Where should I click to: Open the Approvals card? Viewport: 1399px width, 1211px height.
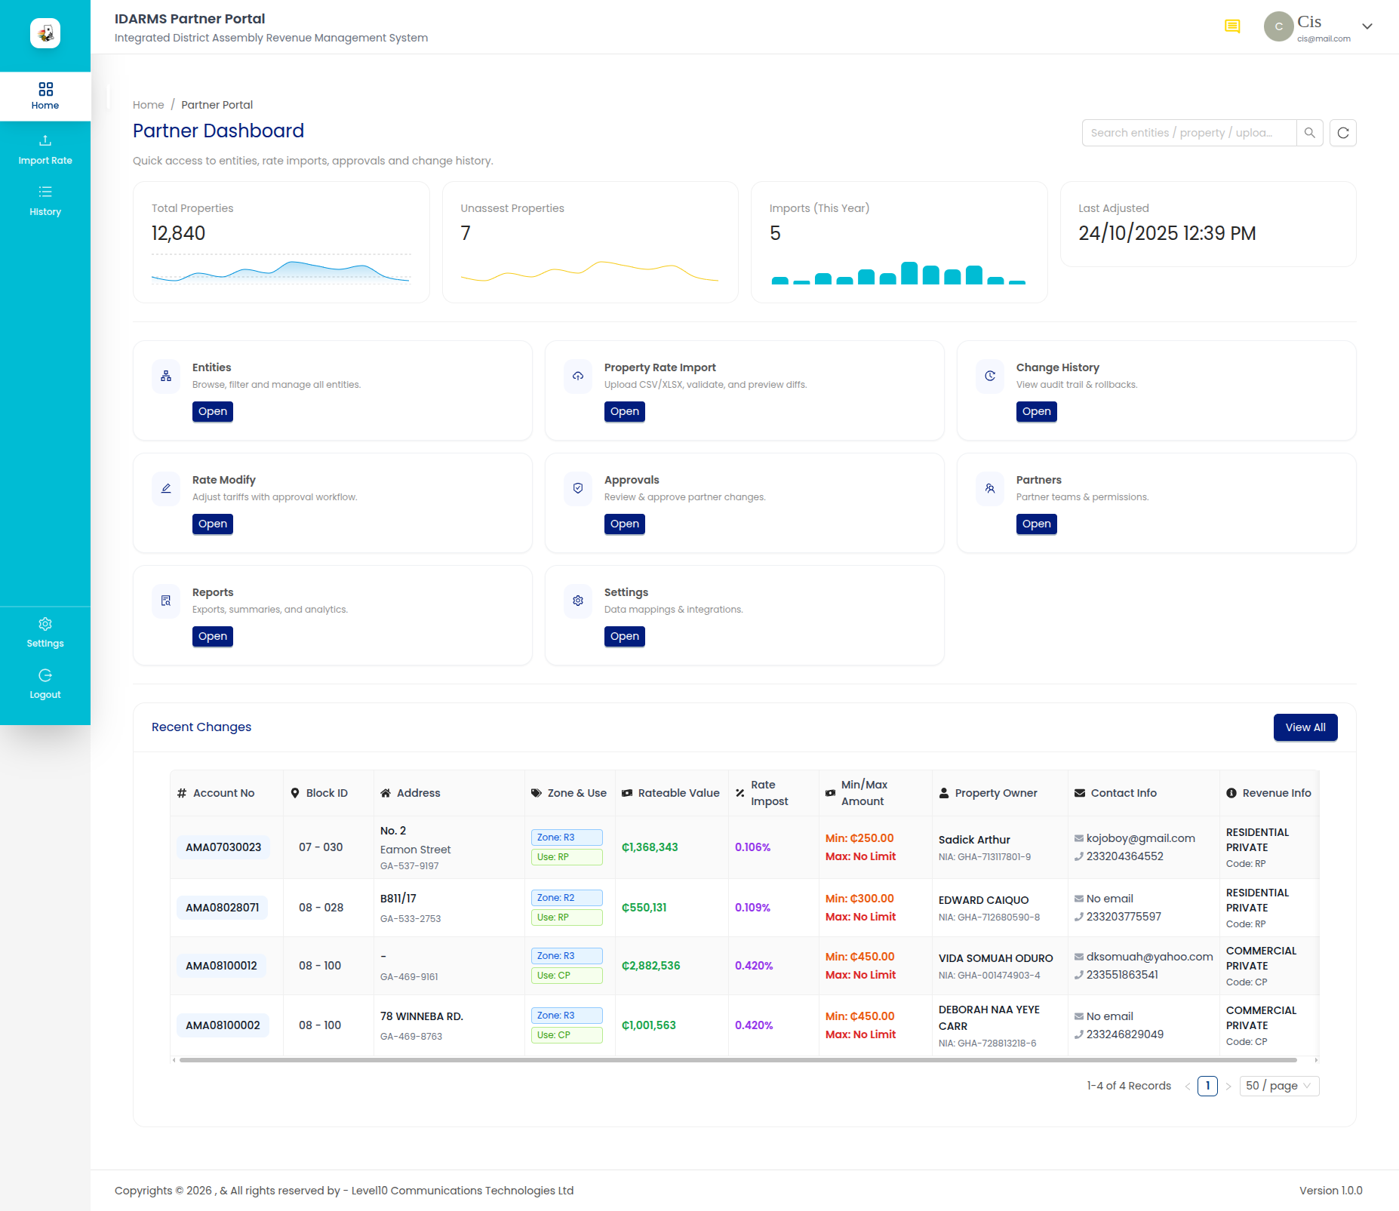click(x=625, y=524)
